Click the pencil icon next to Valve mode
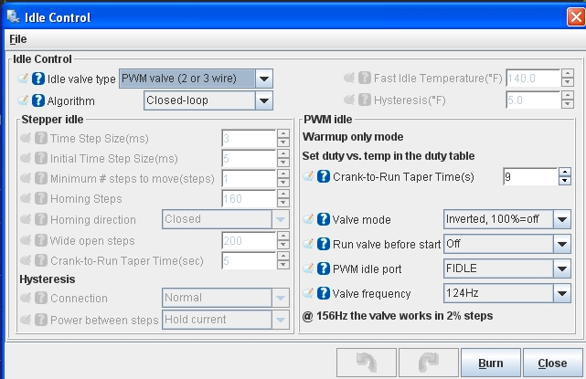The width and height of the screenshot is (586, 379). coord(308,219)
